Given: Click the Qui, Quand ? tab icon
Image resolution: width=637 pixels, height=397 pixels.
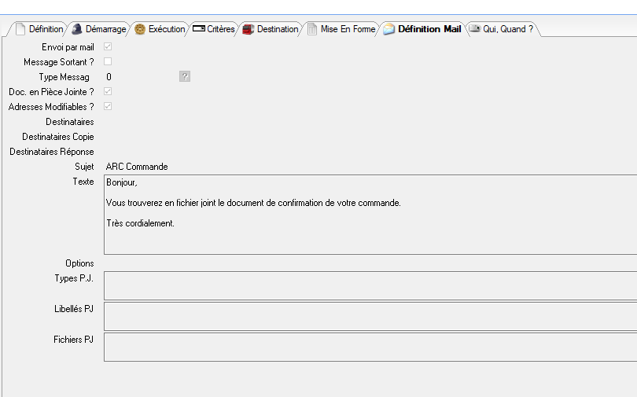Looking at the screenshot, I should pyautogui.click(x=475, y=29).
